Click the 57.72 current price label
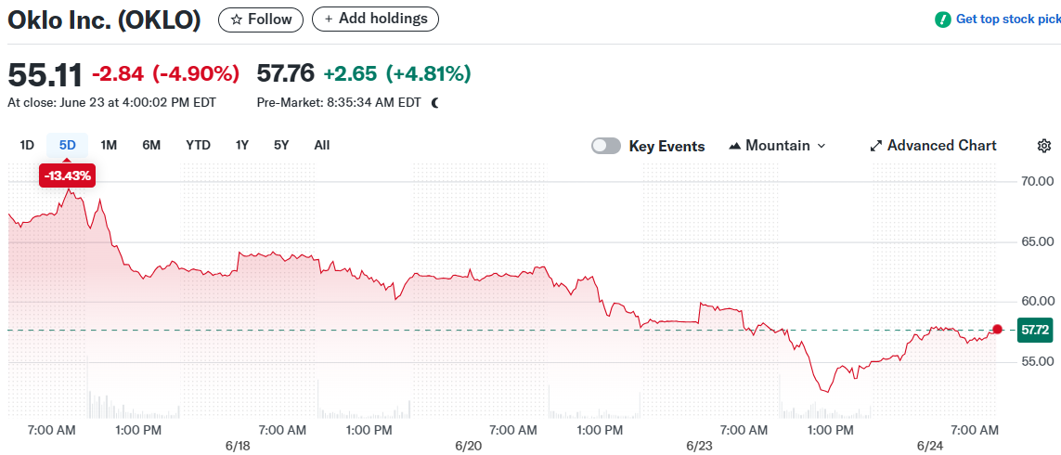Image resolution: width=1061 pixels, height=455 pixels. 1035,330
